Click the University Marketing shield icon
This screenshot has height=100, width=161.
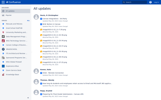(3, 32)
